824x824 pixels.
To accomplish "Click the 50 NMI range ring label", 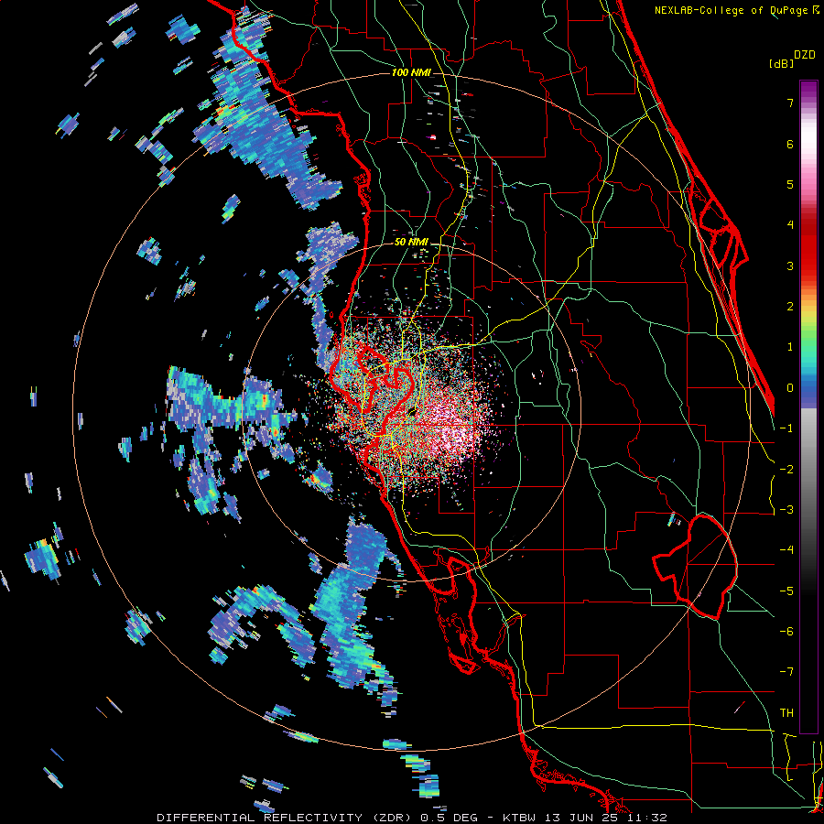I will pos(411,242).
